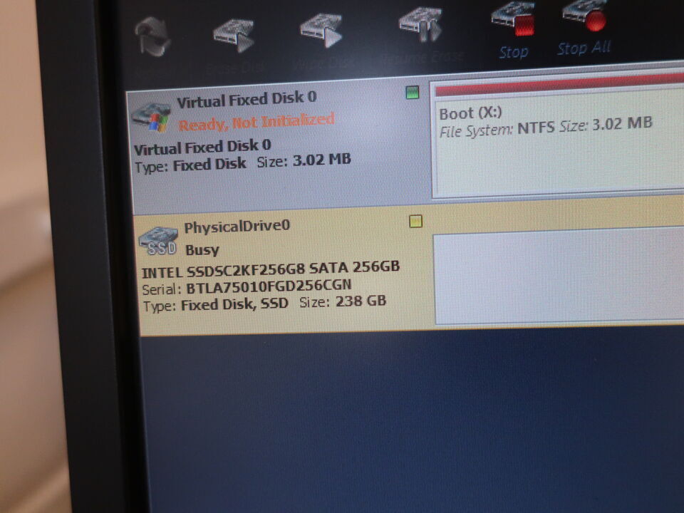Click the serial number BTLA75010FGD256CGN

[x=269, y=287]
